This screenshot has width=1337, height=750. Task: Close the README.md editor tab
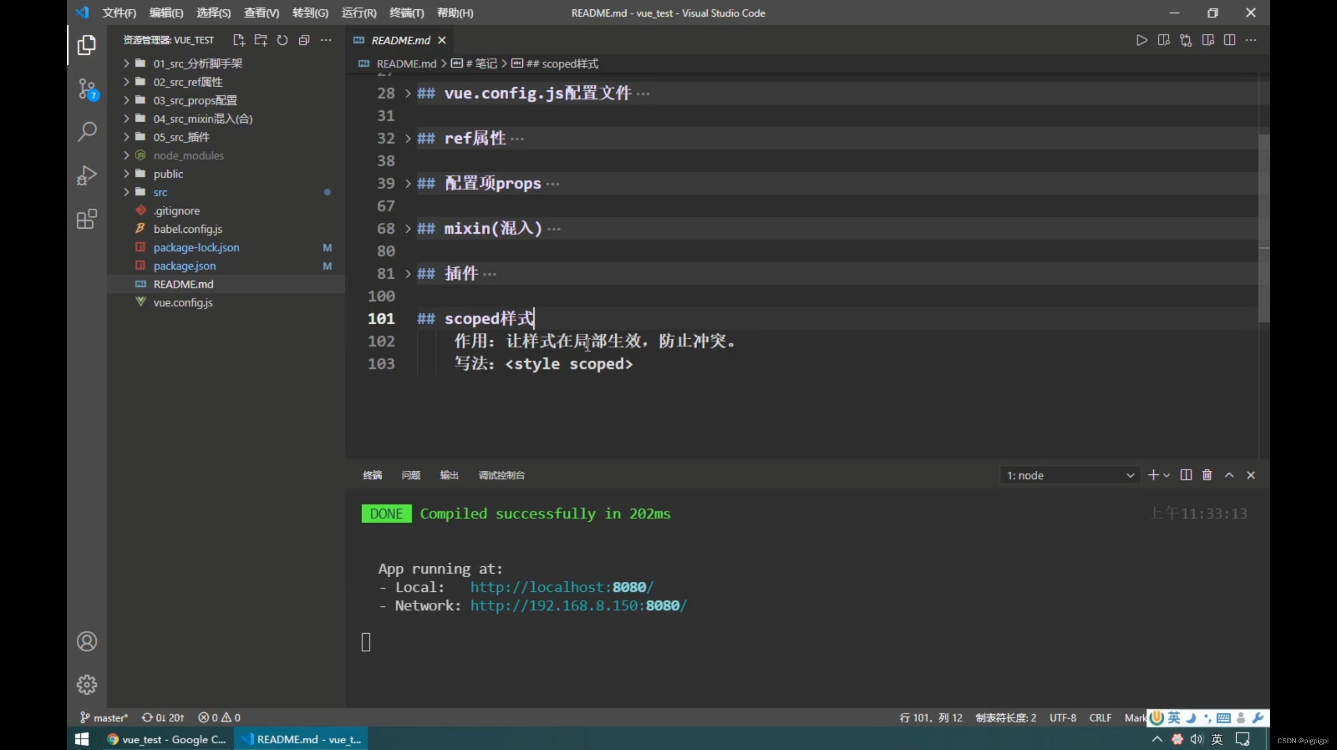[x=442, y=40]
